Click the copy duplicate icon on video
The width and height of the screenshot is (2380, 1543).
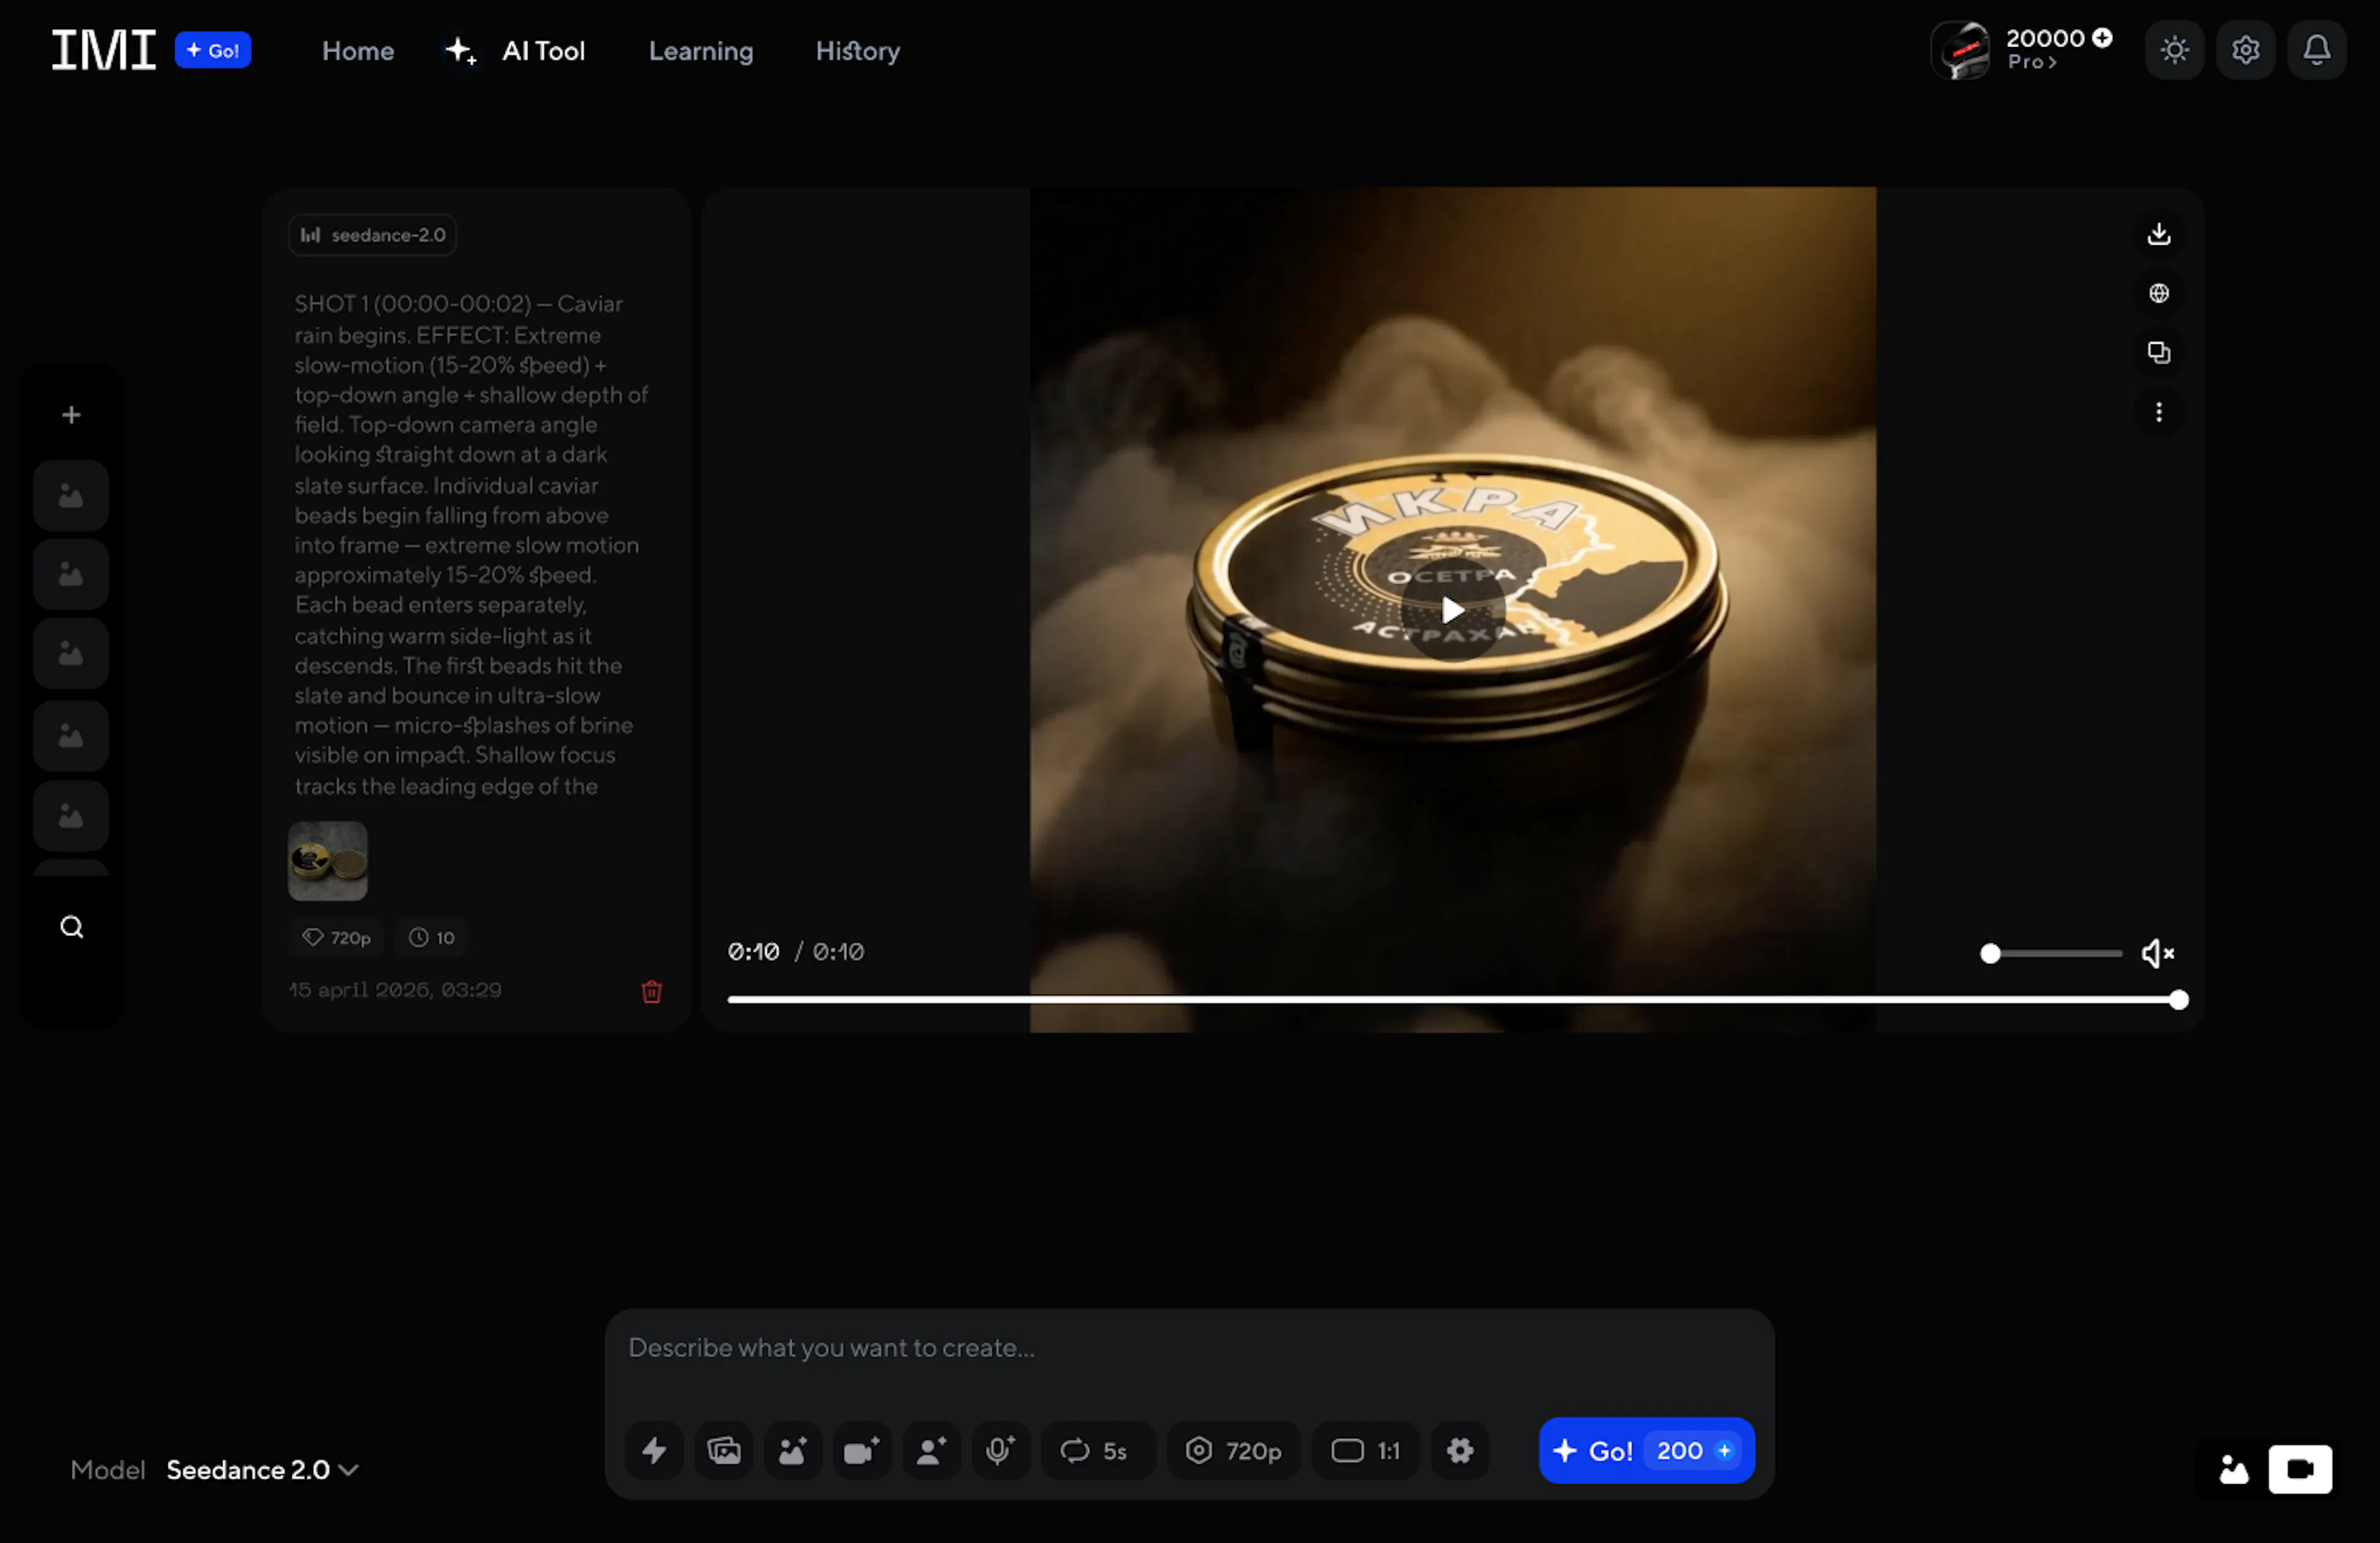[x=2159, y=353]
